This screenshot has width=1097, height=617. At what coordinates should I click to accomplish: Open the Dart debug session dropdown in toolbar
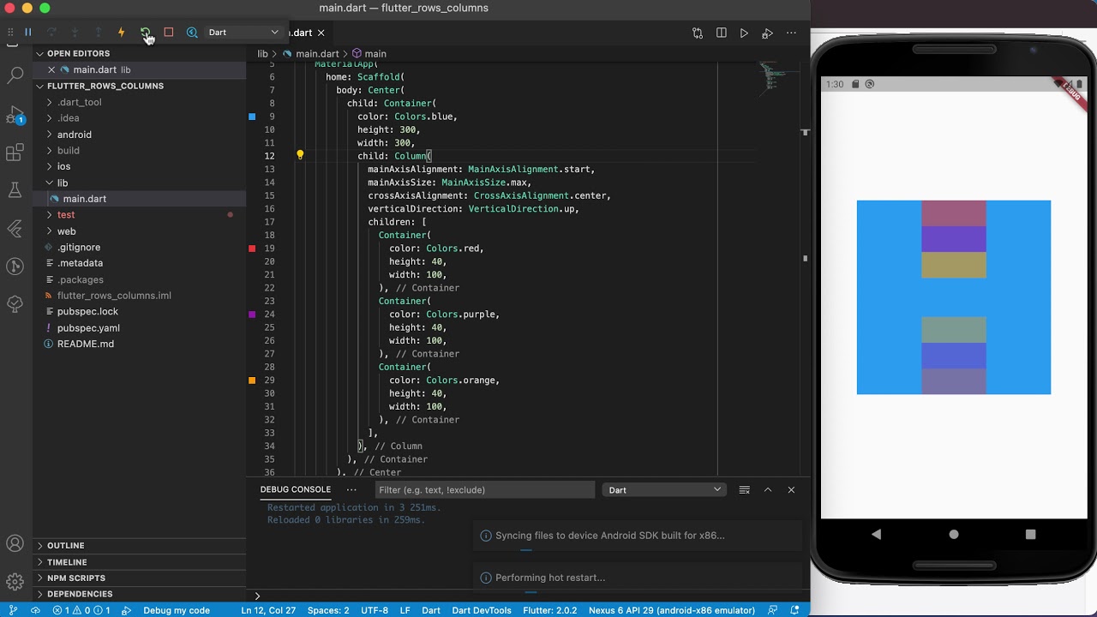point(243,33)
